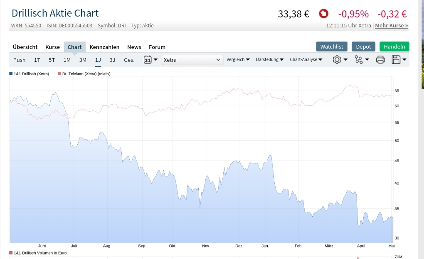Click the Dt. Telekom red legend square
The height and width of the screenshot is (259, 424).
59,74
